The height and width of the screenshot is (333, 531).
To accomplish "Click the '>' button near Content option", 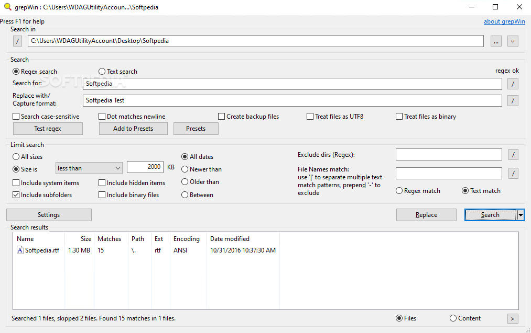I will point(513,318).
